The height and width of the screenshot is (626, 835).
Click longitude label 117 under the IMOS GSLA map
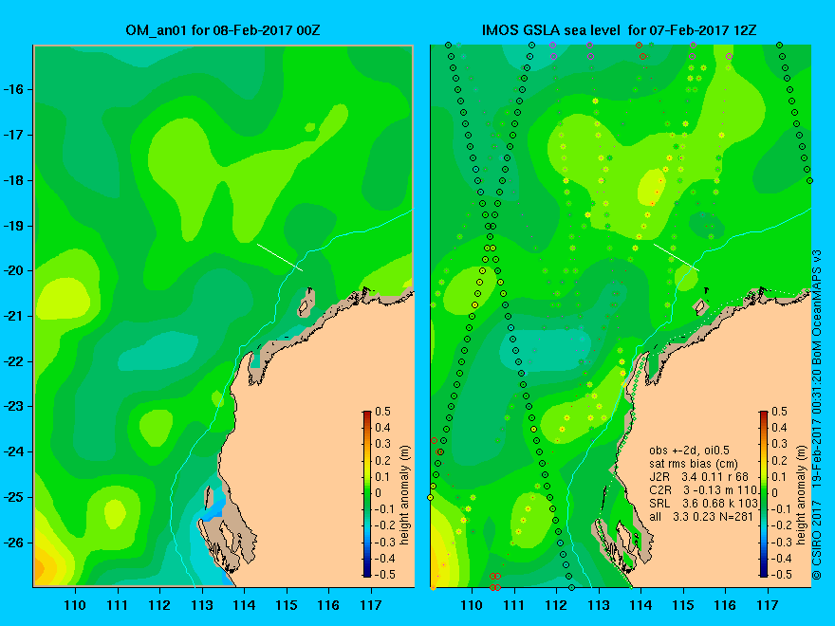click(768, 605)
